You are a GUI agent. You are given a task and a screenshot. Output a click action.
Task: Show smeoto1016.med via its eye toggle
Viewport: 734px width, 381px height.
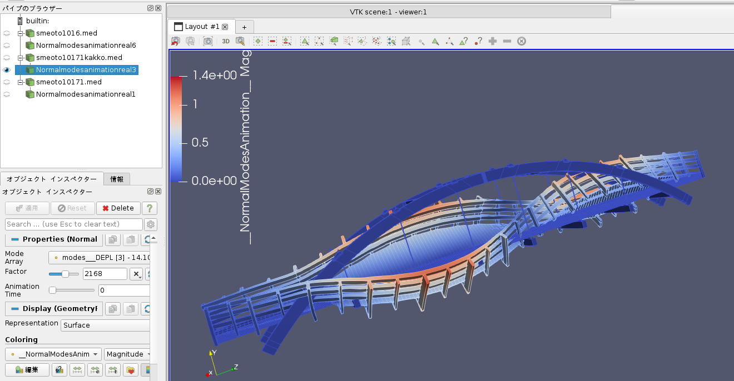point(7,33)
